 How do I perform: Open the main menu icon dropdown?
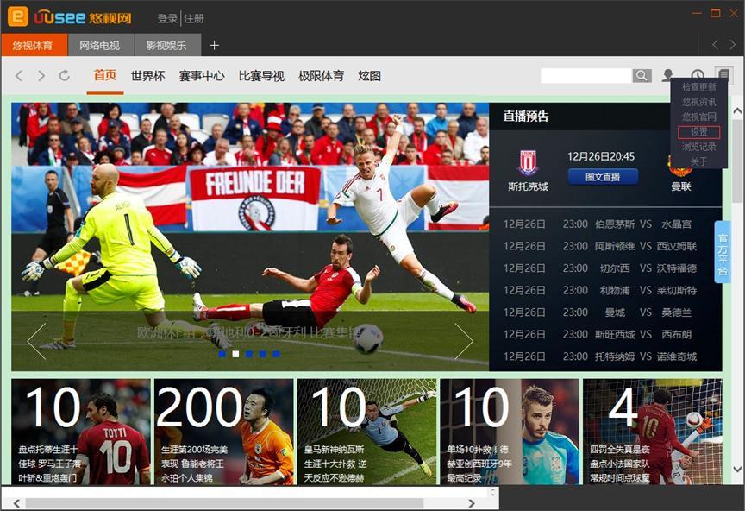[x=723, y=75]
